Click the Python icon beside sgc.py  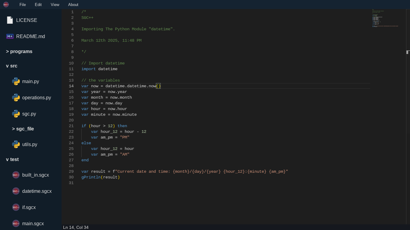point(16,114)
